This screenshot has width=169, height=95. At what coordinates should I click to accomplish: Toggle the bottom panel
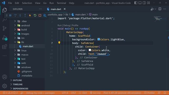[x=140, y=3]
